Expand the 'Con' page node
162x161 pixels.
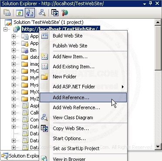13,120
